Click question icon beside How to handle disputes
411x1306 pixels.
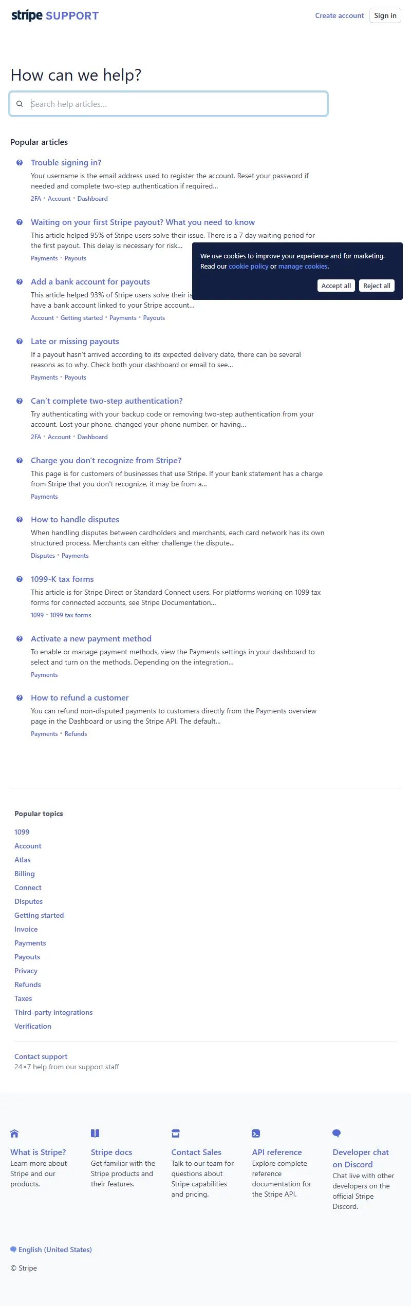tap(20, 520)
